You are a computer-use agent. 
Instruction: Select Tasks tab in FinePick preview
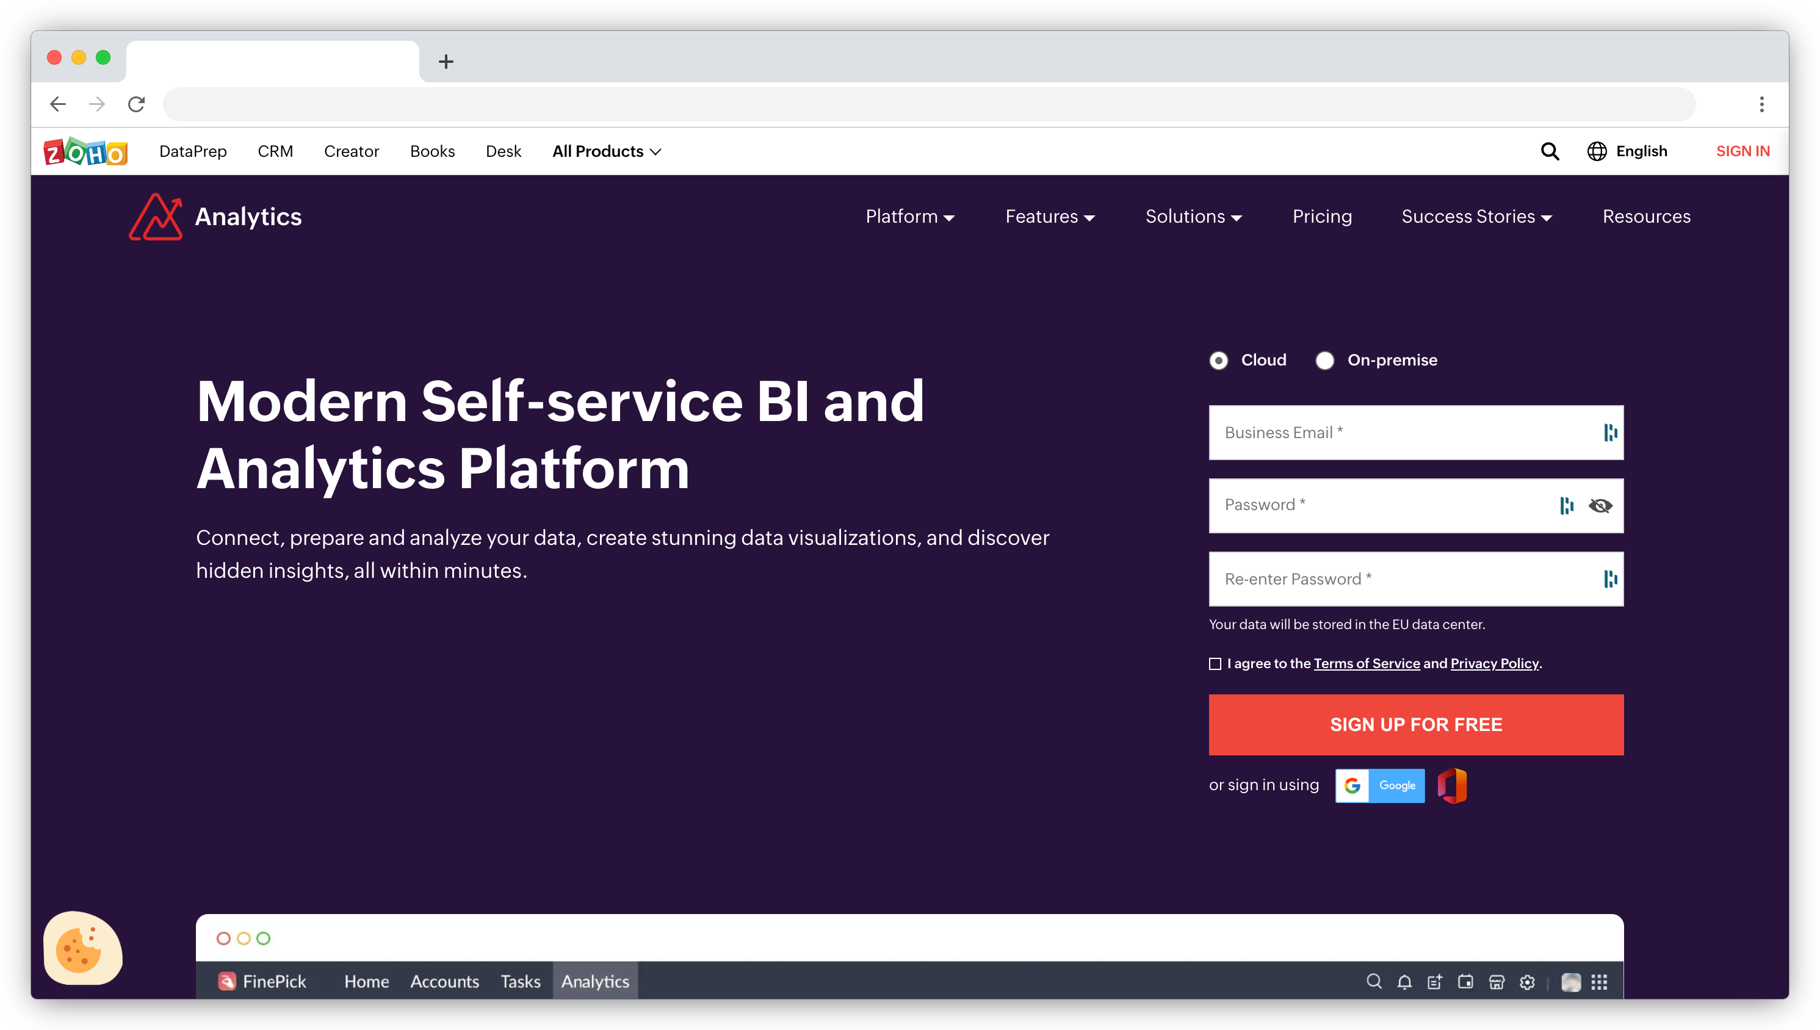click(520, 981)
